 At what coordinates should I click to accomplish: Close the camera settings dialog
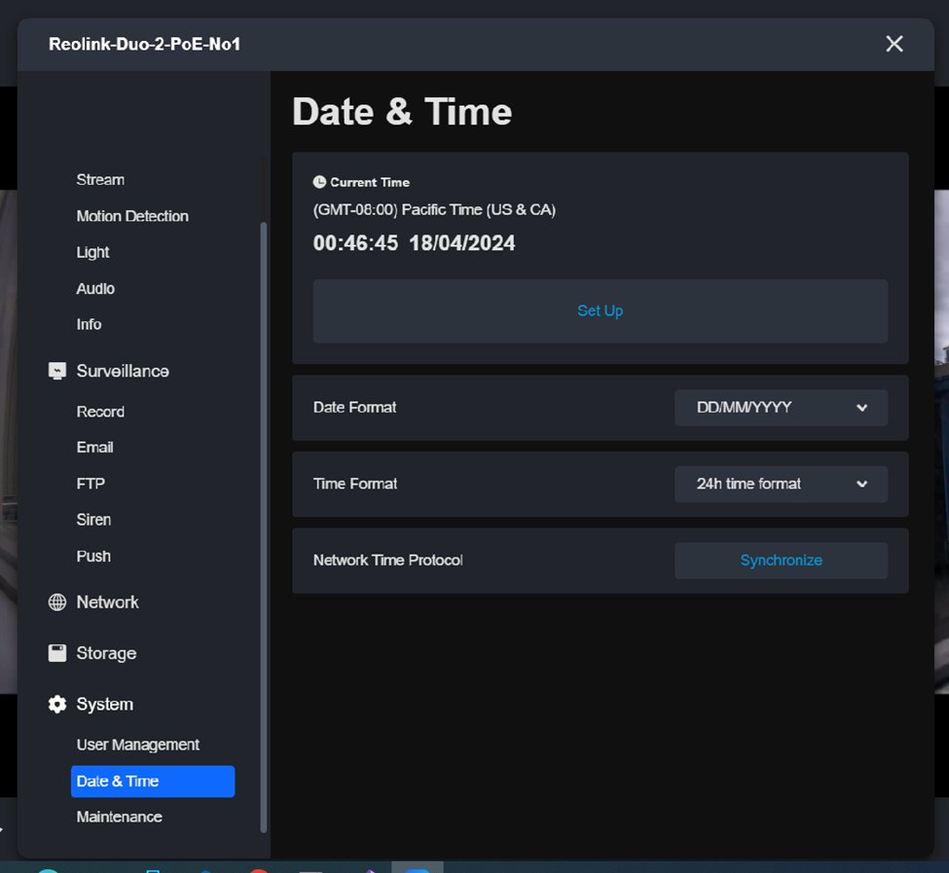pos(894,44)
